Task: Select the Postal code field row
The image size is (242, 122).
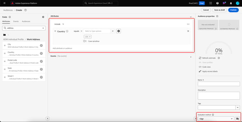Action: point(24,61)
